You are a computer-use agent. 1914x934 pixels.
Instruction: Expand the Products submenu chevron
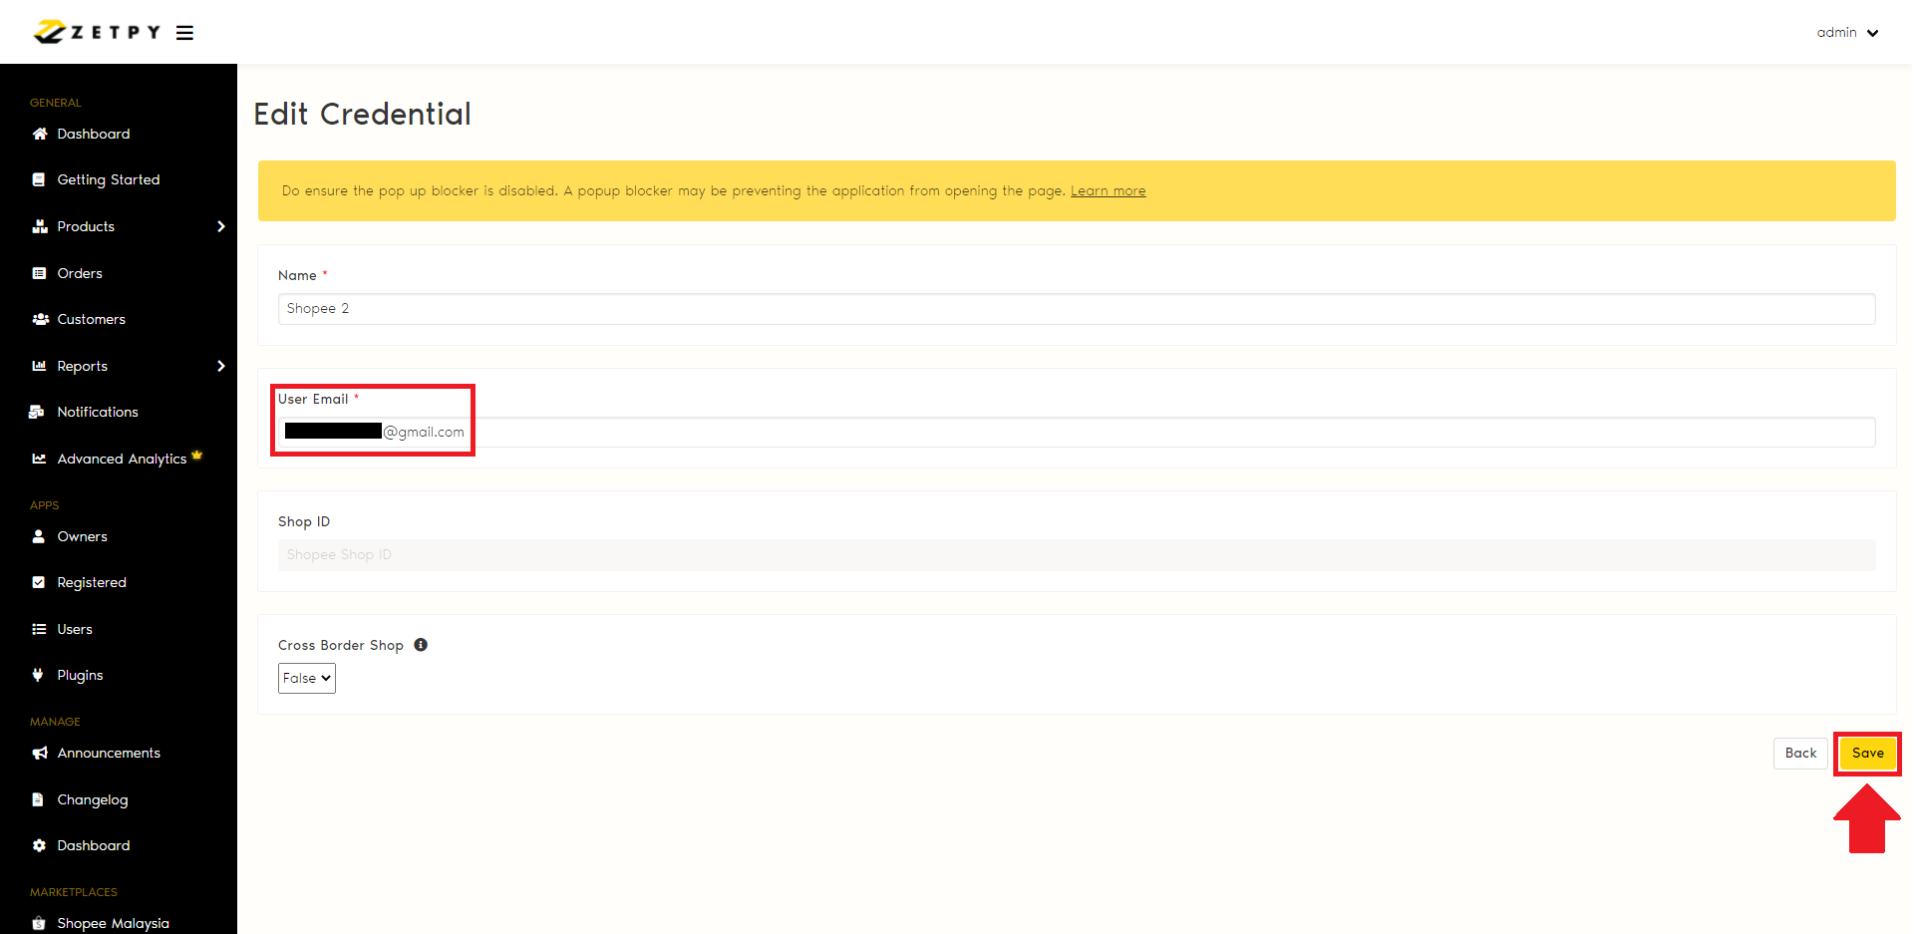[x=221, y=226]
